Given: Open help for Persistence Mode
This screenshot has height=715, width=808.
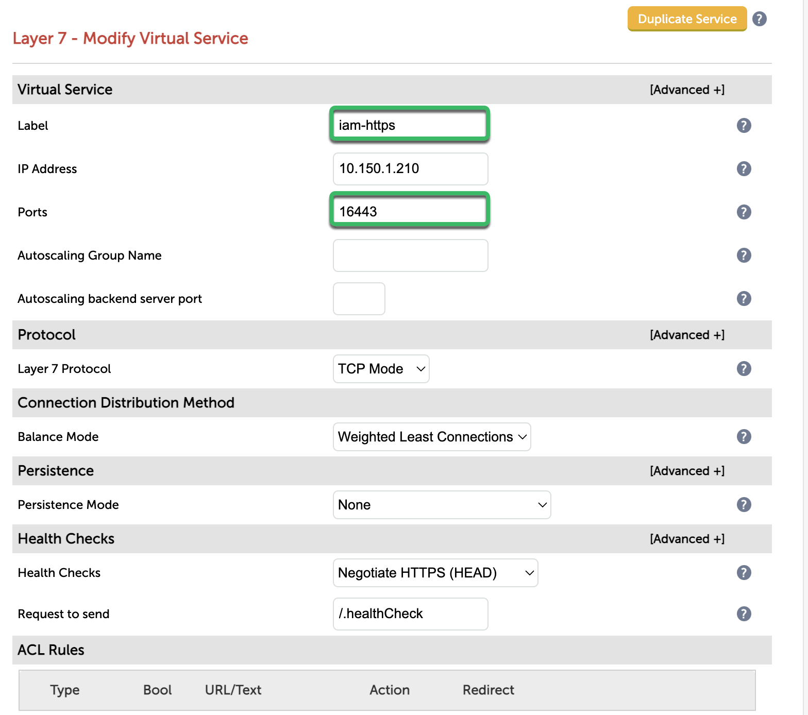Looking at the screenshot, I should [744, 504].
